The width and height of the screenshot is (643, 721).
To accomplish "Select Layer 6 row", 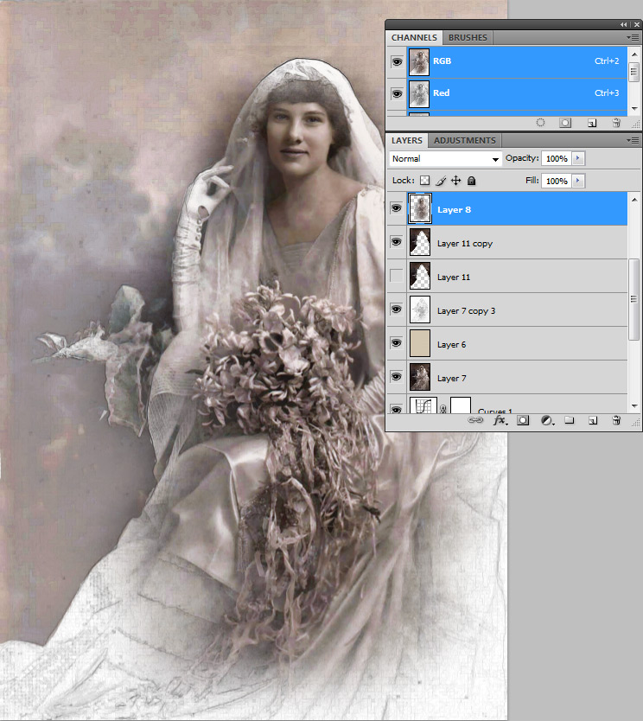I will pos(507,343).
